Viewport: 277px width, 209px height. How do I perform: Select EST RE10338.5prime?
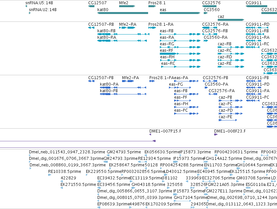[64, 172]
